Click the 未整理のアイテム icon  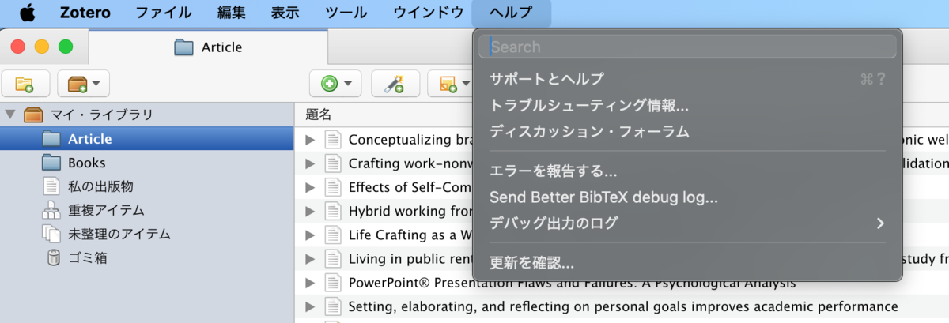pos(51,234)
